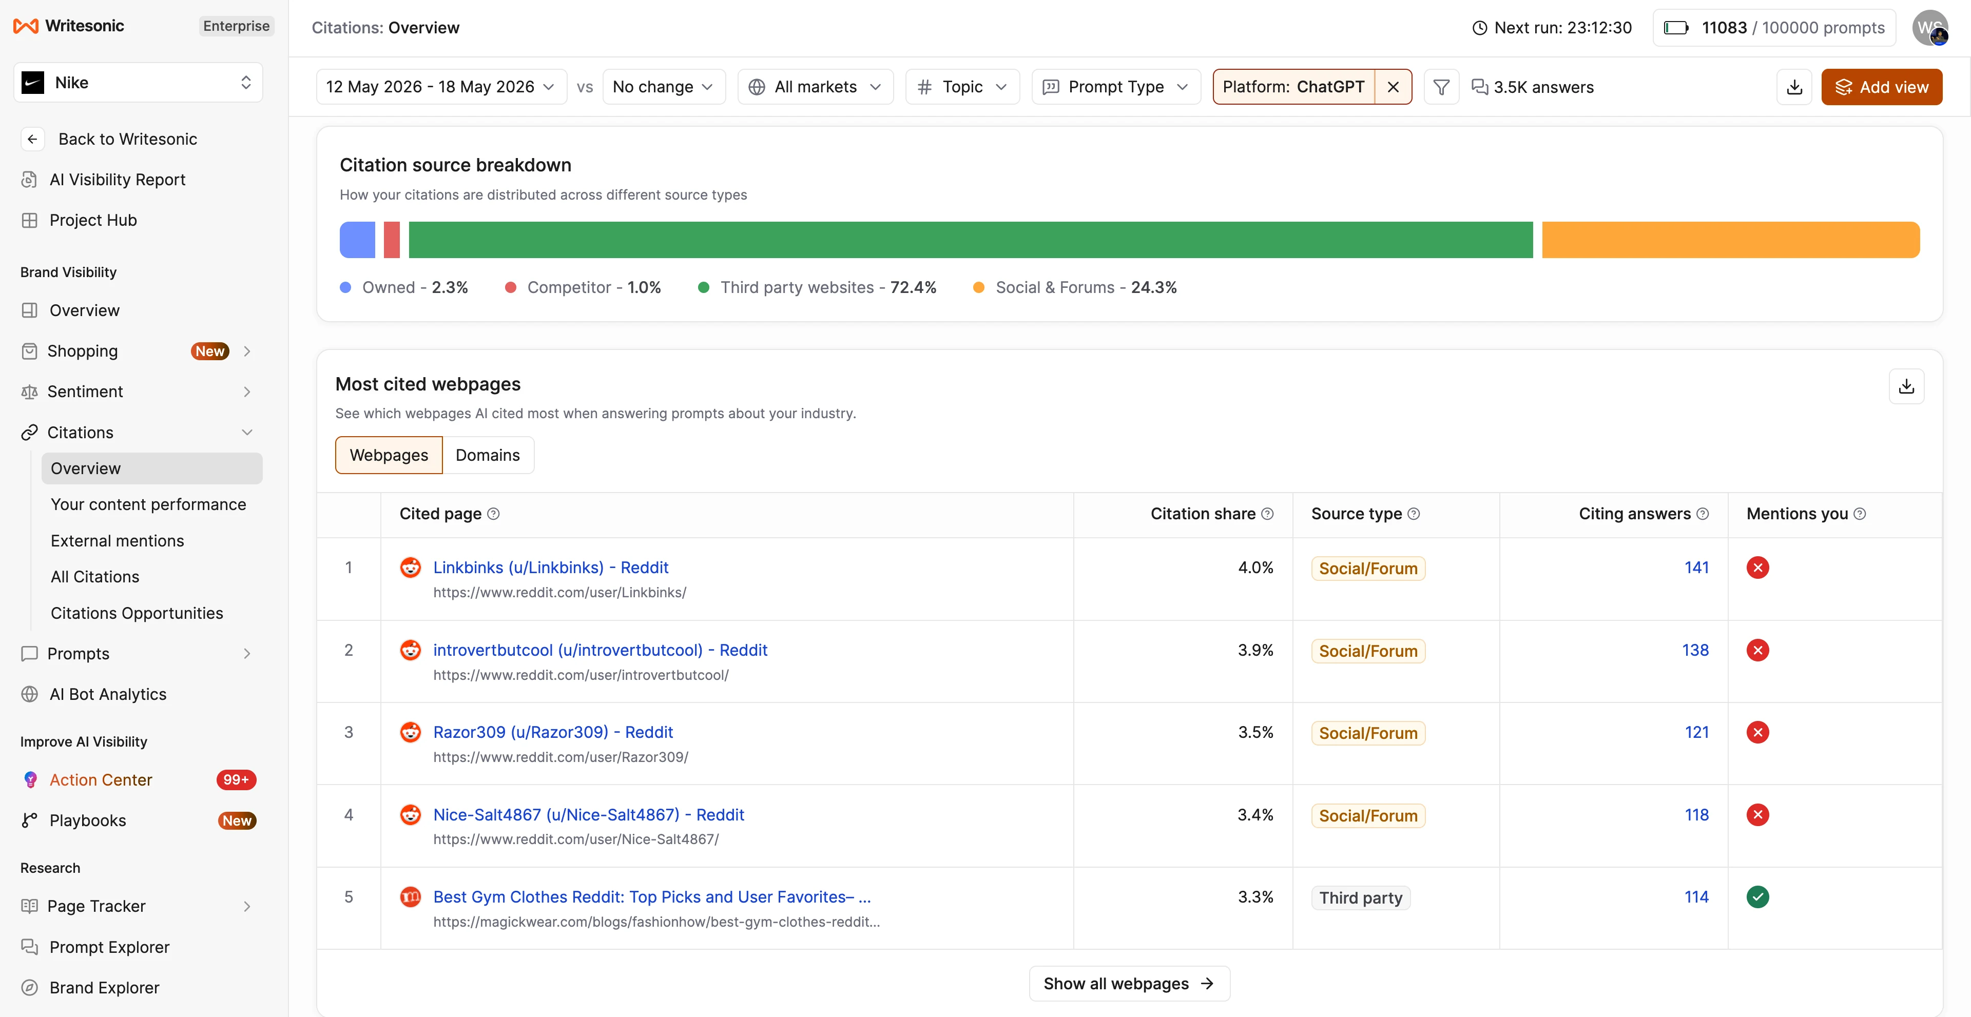Click the red Competitor bar segment
The width and height of the screenshot is (1971, 1017).
392,240
